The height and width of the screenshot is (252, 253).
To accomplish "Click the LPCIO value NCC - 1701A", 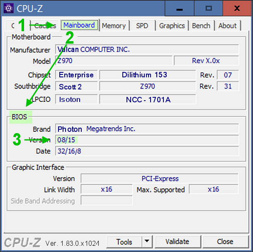I will (x=148, y=99).
